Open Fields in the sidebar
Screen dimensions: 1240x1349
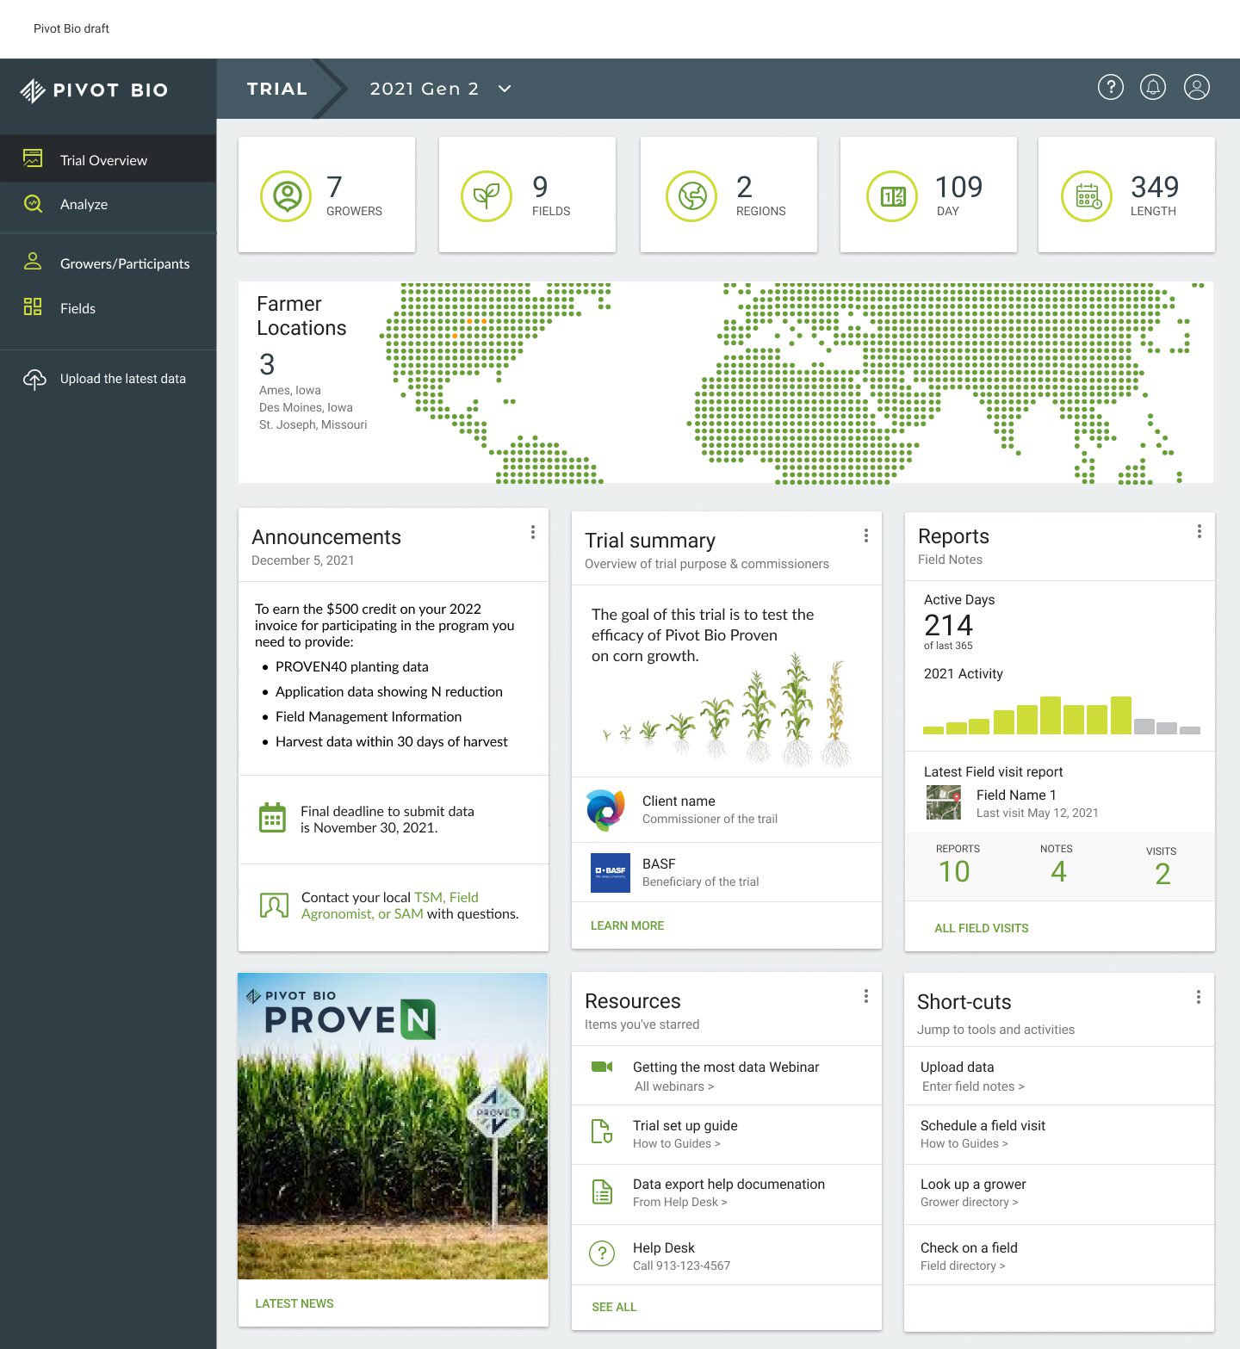[108, 308]
